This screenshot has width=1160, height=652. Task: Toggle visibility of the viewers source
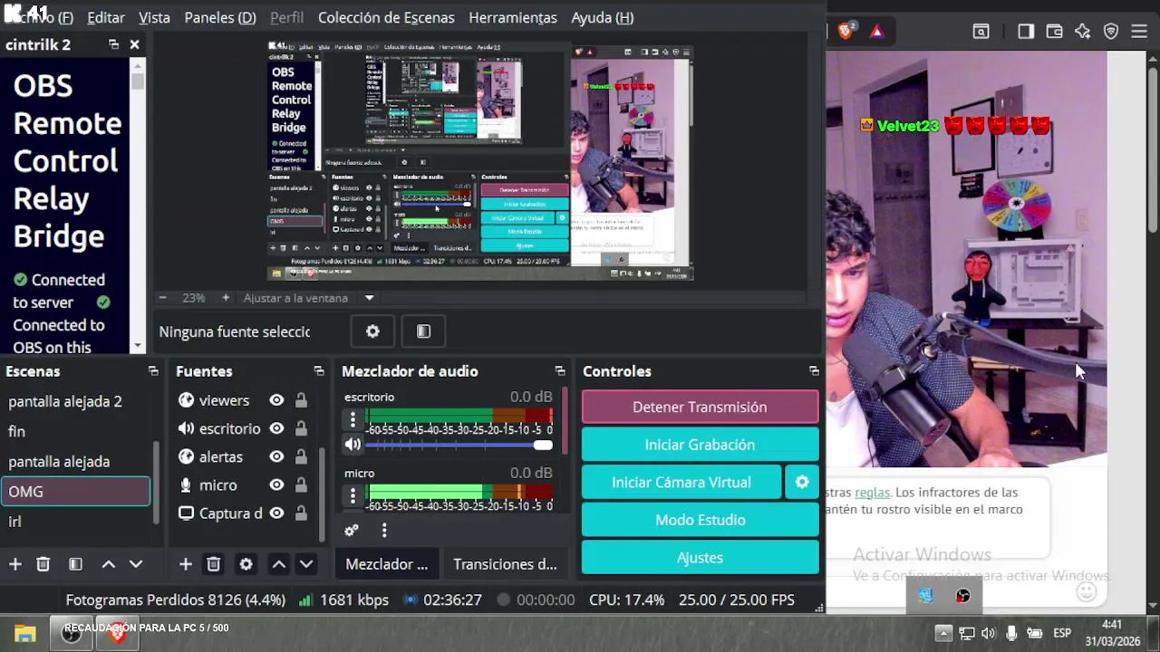[x=276, y=400]
